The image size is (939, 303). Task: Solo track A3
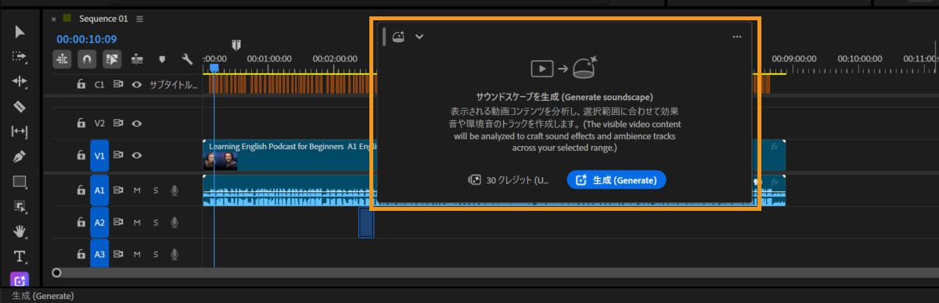tap(155, 254)
